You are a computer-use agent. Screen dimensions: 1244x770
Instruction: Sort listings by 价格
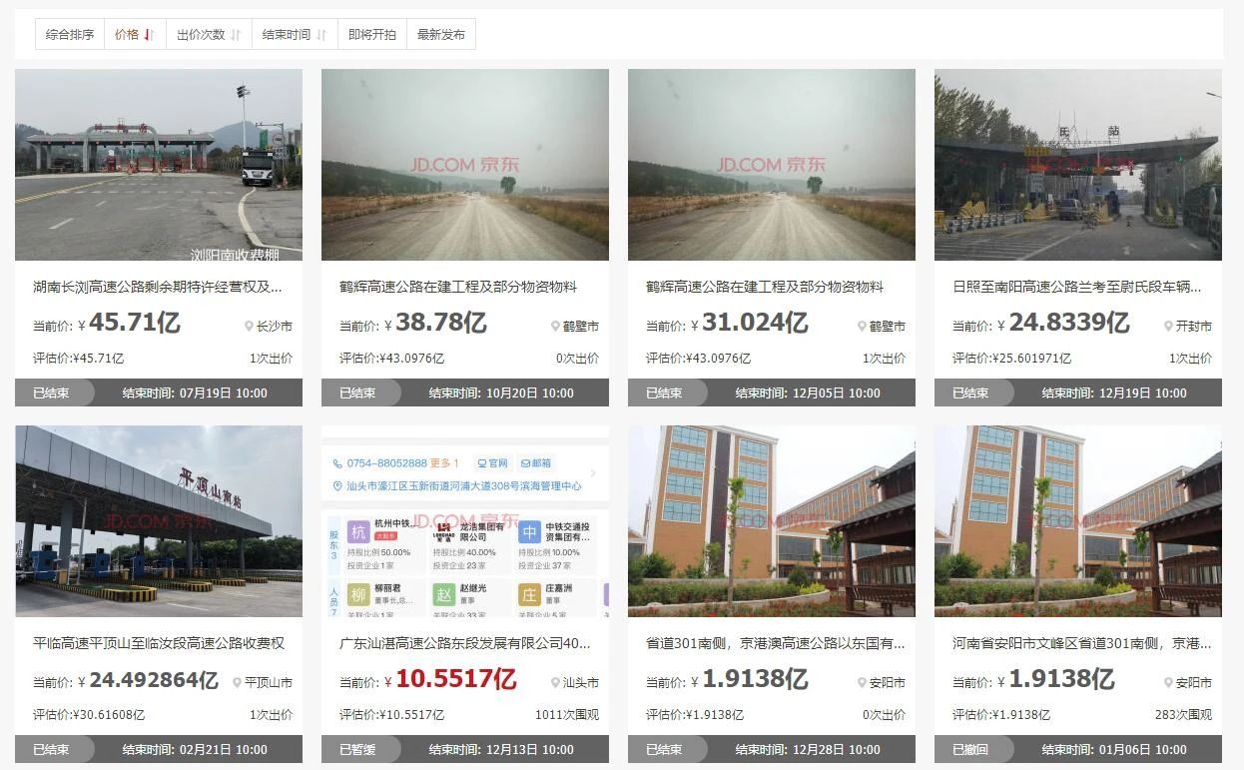point(127,35)
